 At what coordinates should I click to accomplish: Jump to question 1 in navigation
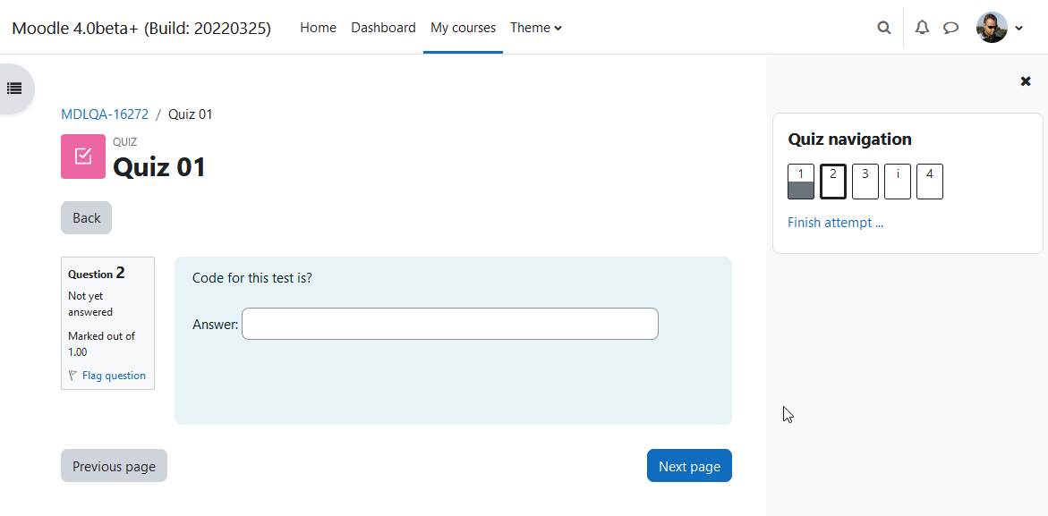(x=801, y=182)
